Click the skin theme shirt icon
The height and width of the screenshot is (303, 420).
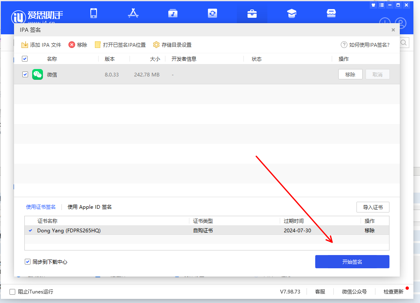pos(373,5)
